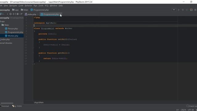This screenshot has height=111, width=197.
Task: Open the Help menu
Action: coord(61,6)
